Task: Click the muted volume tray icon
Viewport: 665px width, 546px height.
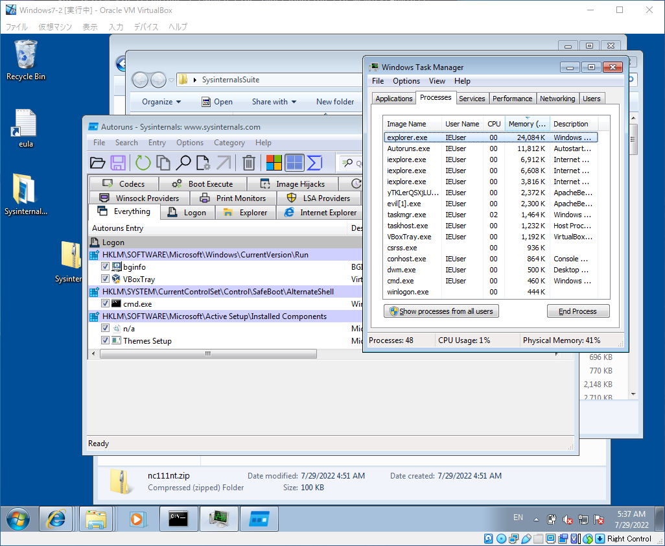Action: [567, 519]
